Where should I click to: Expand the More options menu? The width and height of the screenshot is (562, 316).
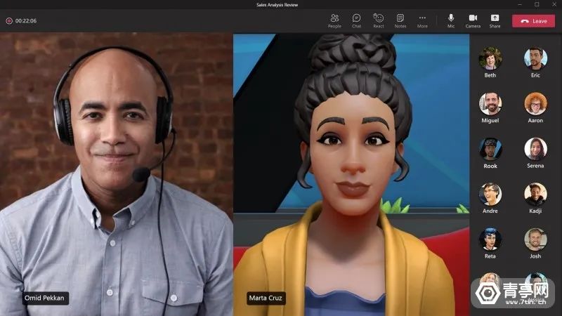pos(422,20)
